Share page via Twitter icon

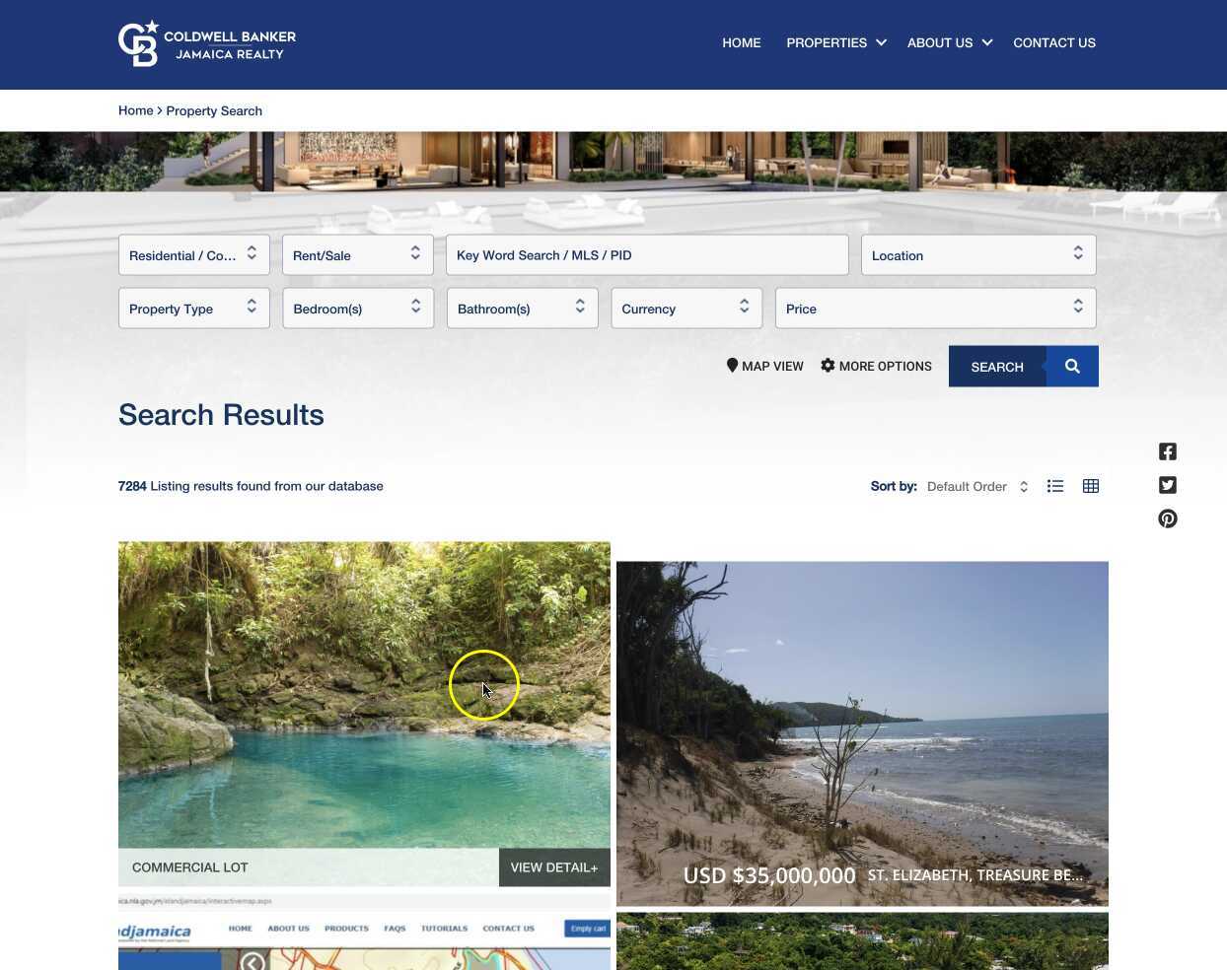[1168, 485]
